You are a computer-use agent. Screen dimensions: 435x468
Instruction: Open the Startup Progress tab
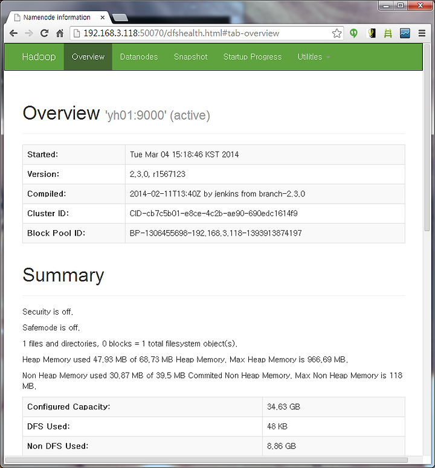pos(253,57)
